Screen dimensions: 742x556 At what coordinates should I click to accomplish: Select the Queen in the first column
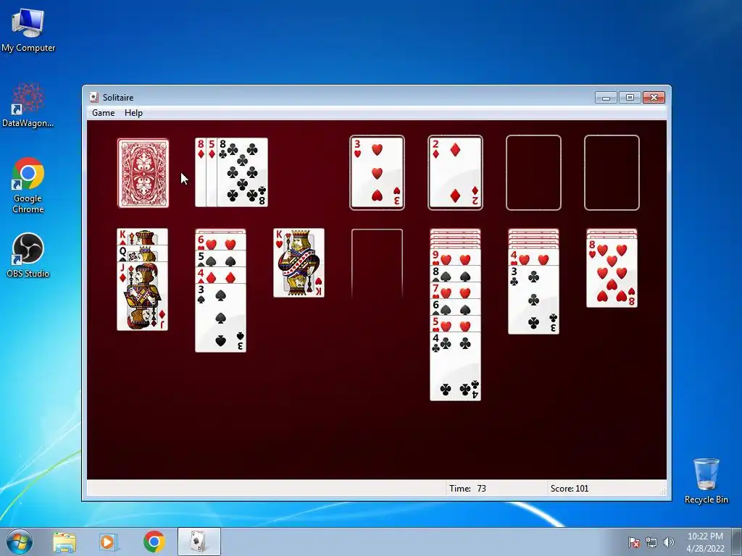coord(143,253)
